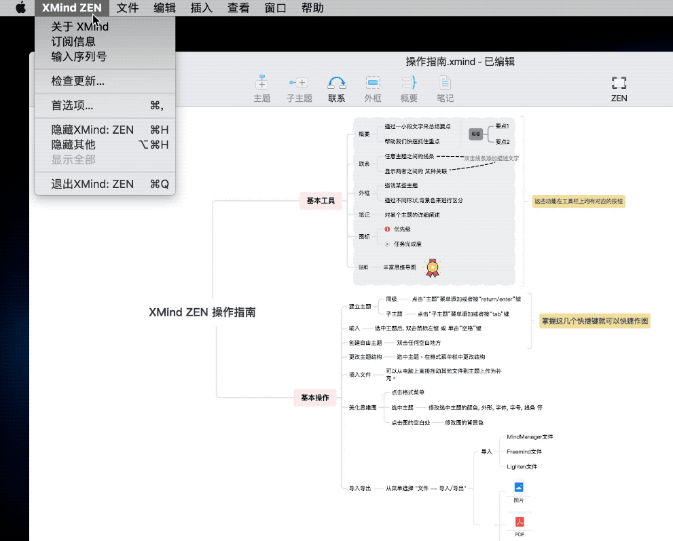The width and height of the screenshot is (673, 541).
Task: Select the MindManager文件 topic
Action: tap(530, 436)
